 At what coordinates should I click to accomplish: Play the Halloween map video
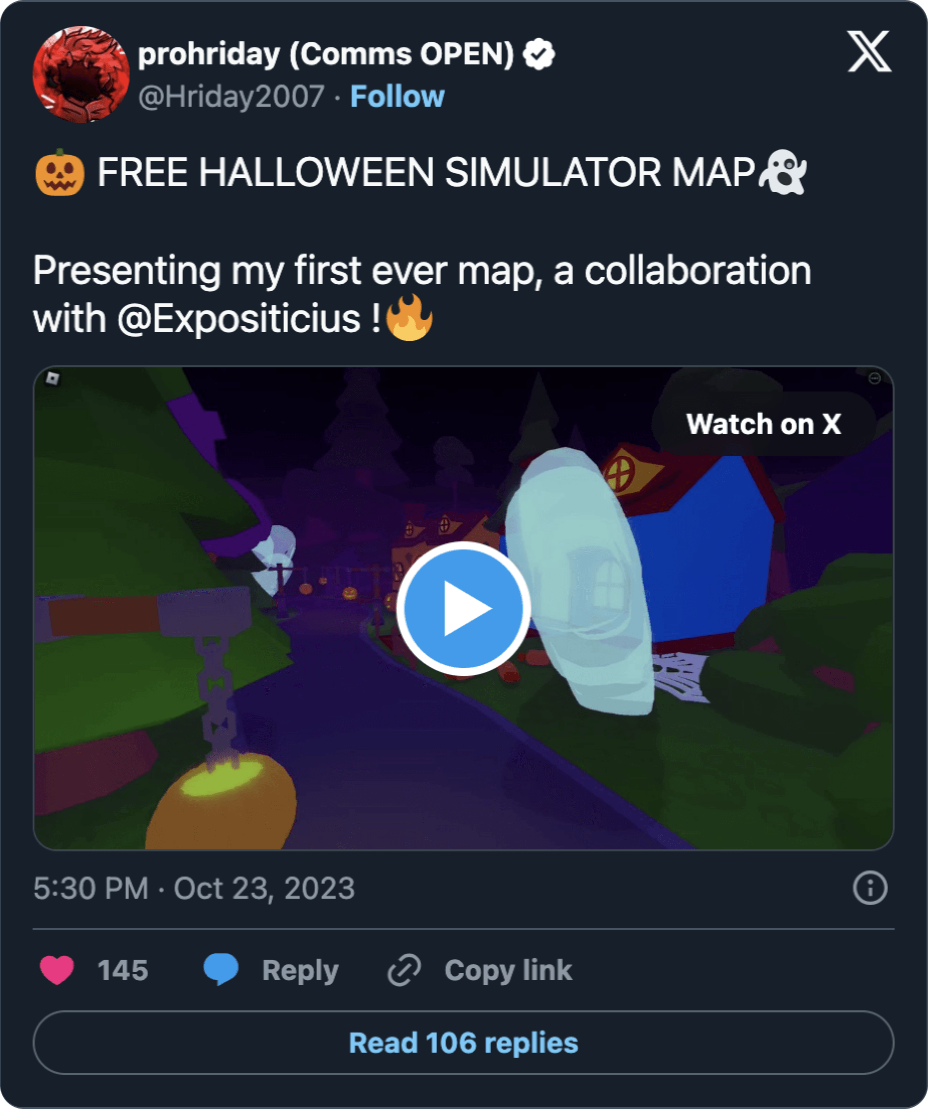[463, 608]
